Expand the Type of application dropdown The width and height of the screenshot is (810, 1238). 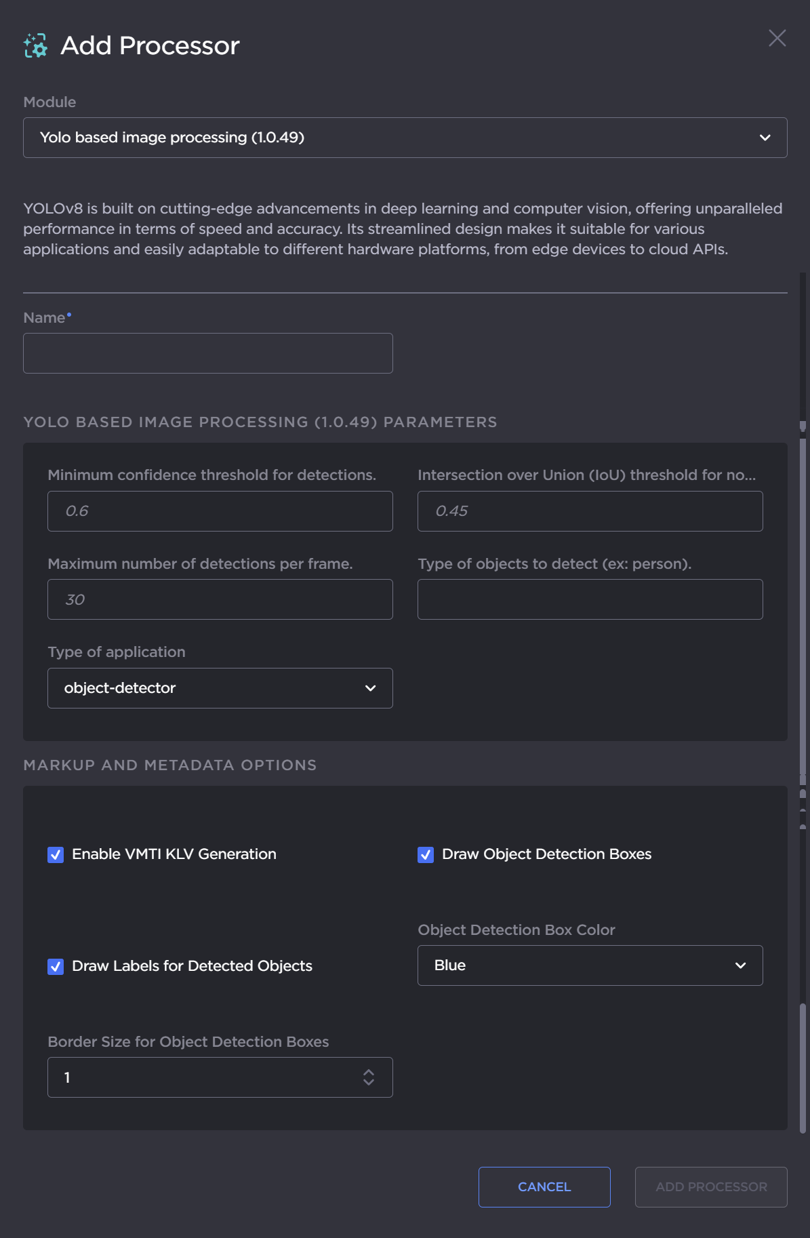point(220,688)
